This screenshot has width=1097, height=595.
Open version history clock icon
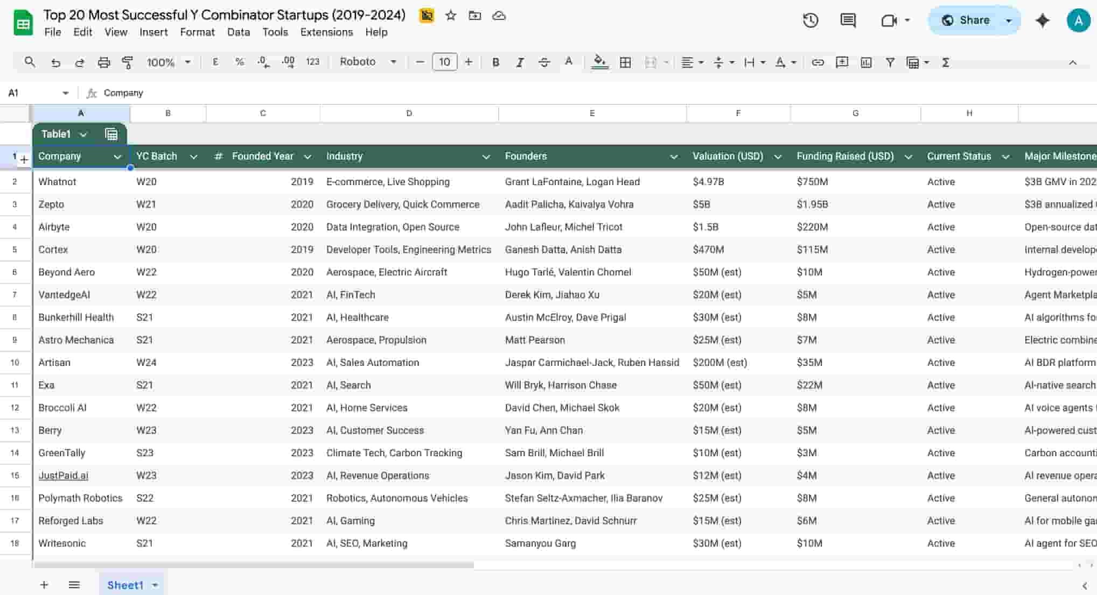pyautogui.click(x=810, y=20)
